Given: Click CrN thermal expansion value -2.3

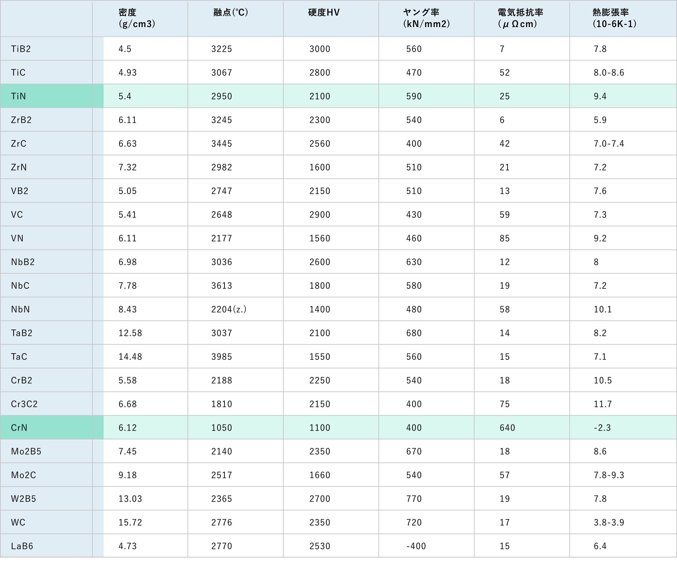Looking at the screenshot, I should 602,428.
